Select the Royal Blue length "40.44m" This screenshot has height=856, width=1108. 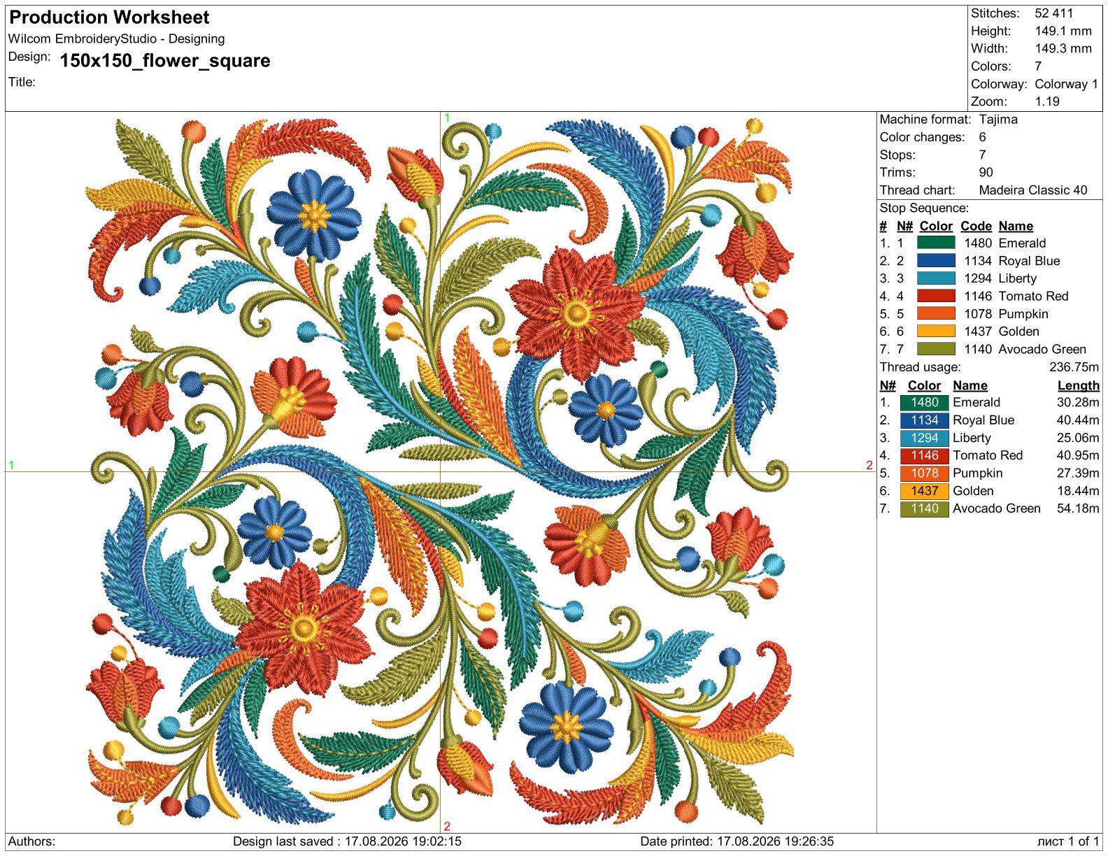pos(1078,420)
